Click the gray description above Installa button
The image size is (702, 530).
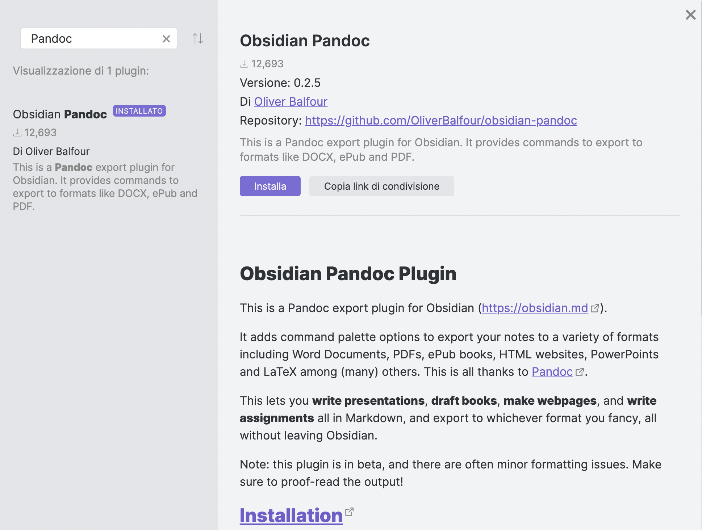pos(441,150)
